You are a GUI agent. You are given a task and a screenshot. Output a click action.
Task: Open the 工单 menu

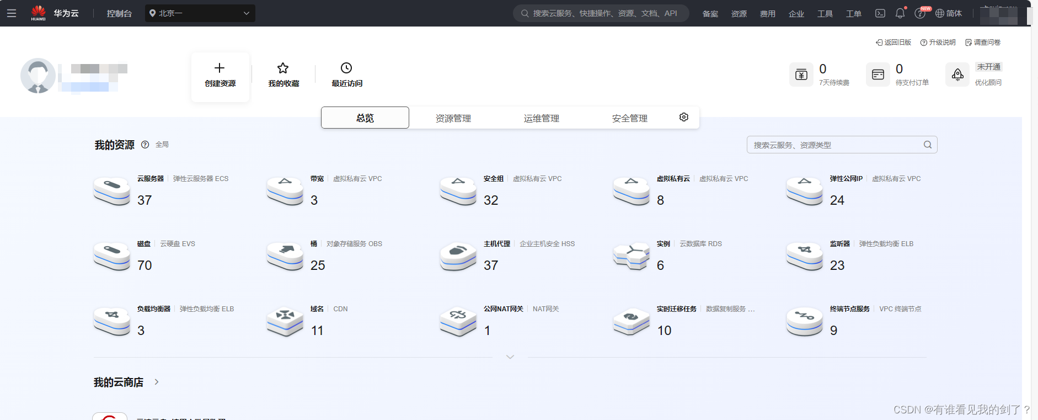[x=854, y=14]
